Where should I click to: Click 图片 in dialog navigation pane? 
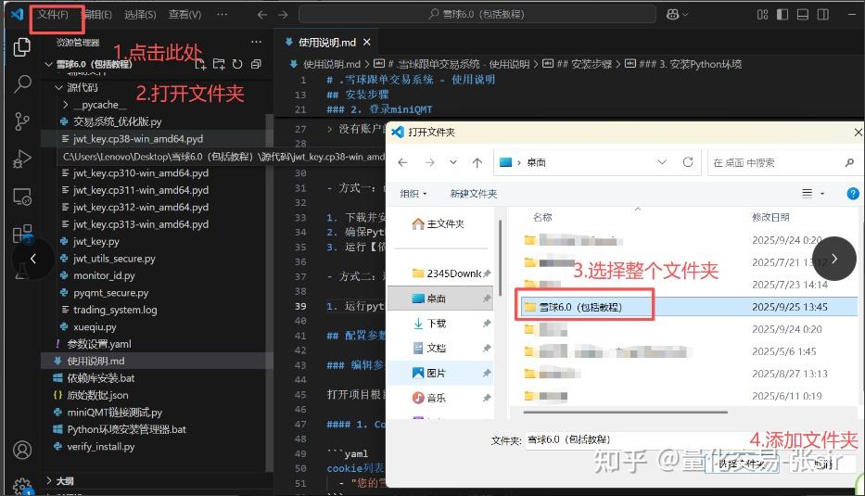tap(440, 373)
